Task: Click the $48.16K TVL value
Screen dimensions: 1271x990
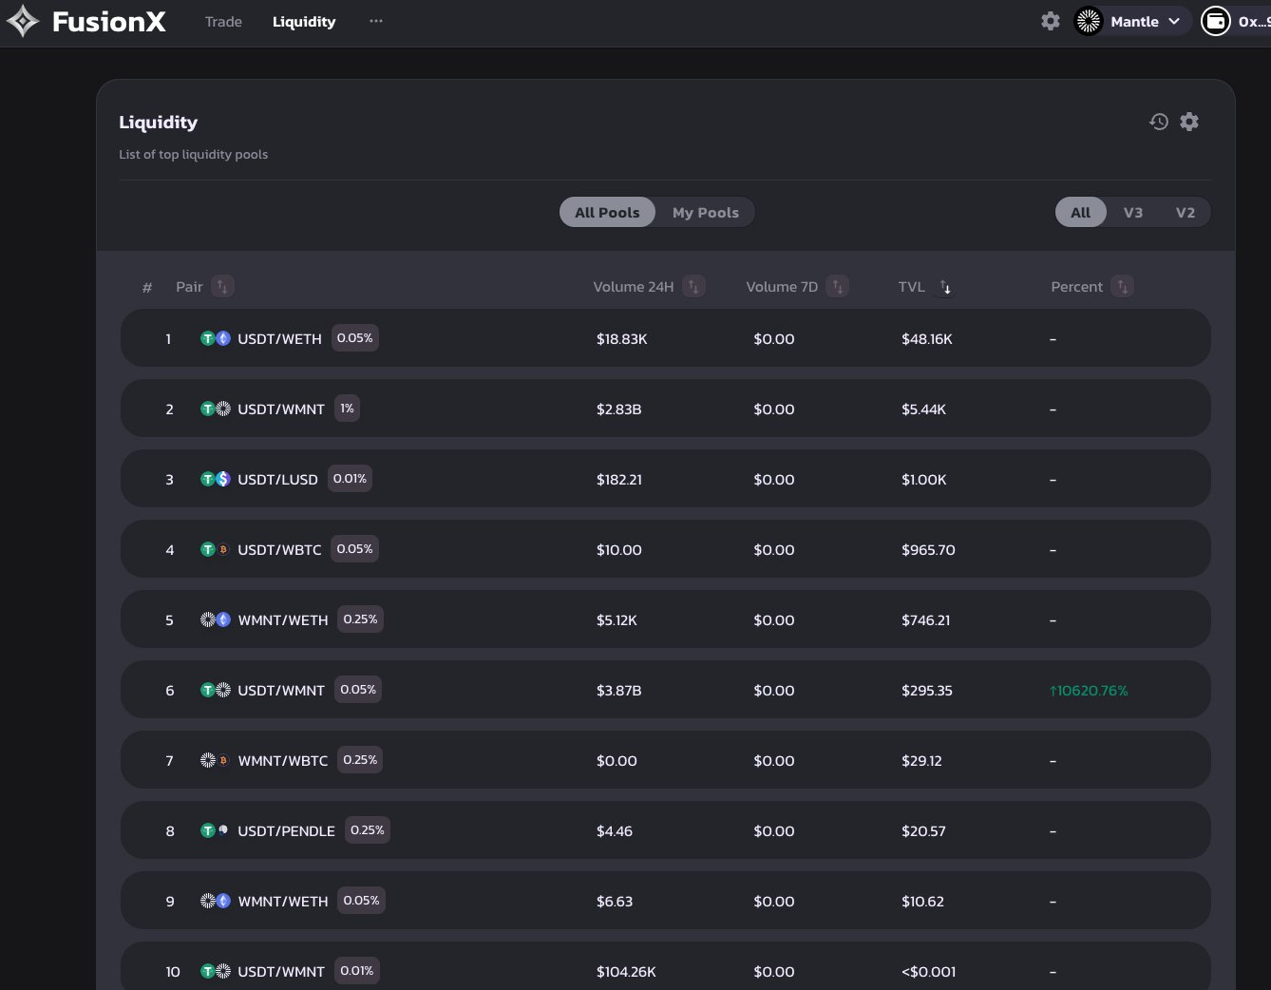Action: 927,339
